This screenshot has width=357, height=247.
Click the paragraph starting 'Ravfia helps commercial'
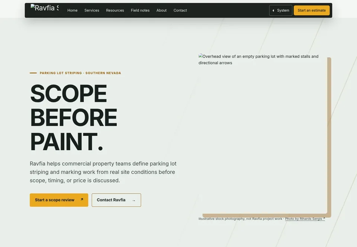103,172
